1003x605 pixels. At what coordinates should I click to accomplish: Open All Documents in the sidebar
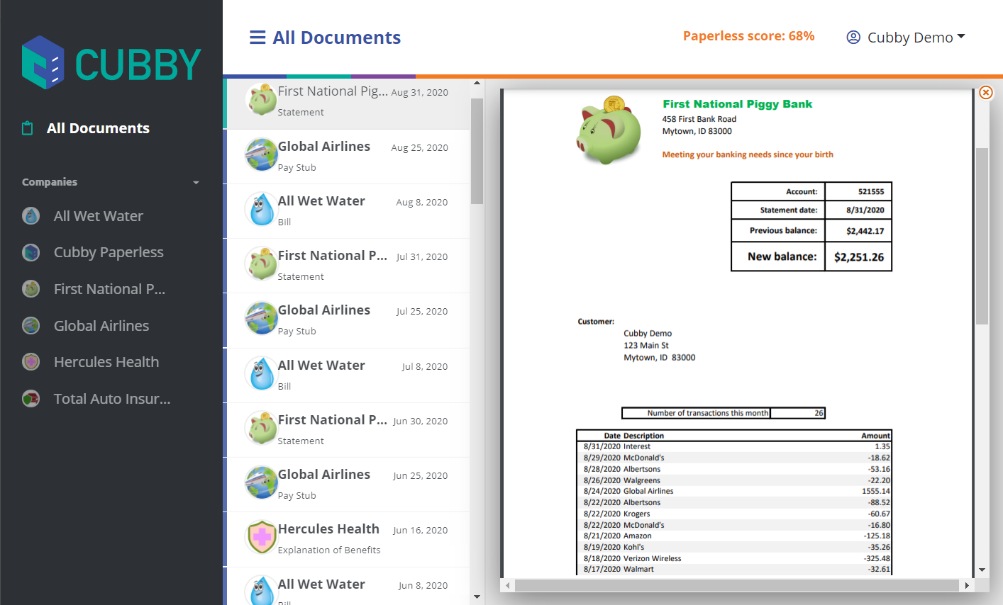point(98,128)
